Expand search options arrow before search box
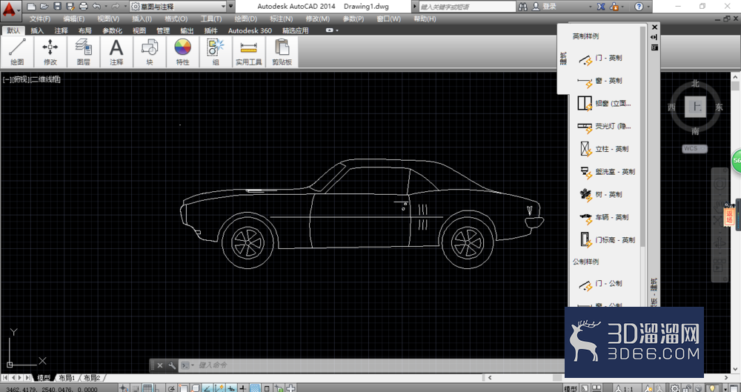The width and height of the screenshot is (741, 392). pos(415,7)
